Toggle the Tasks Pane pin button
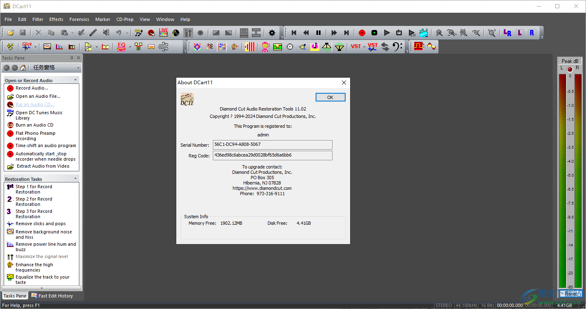The height and width of the screenshot is (309, 586). 72,58
